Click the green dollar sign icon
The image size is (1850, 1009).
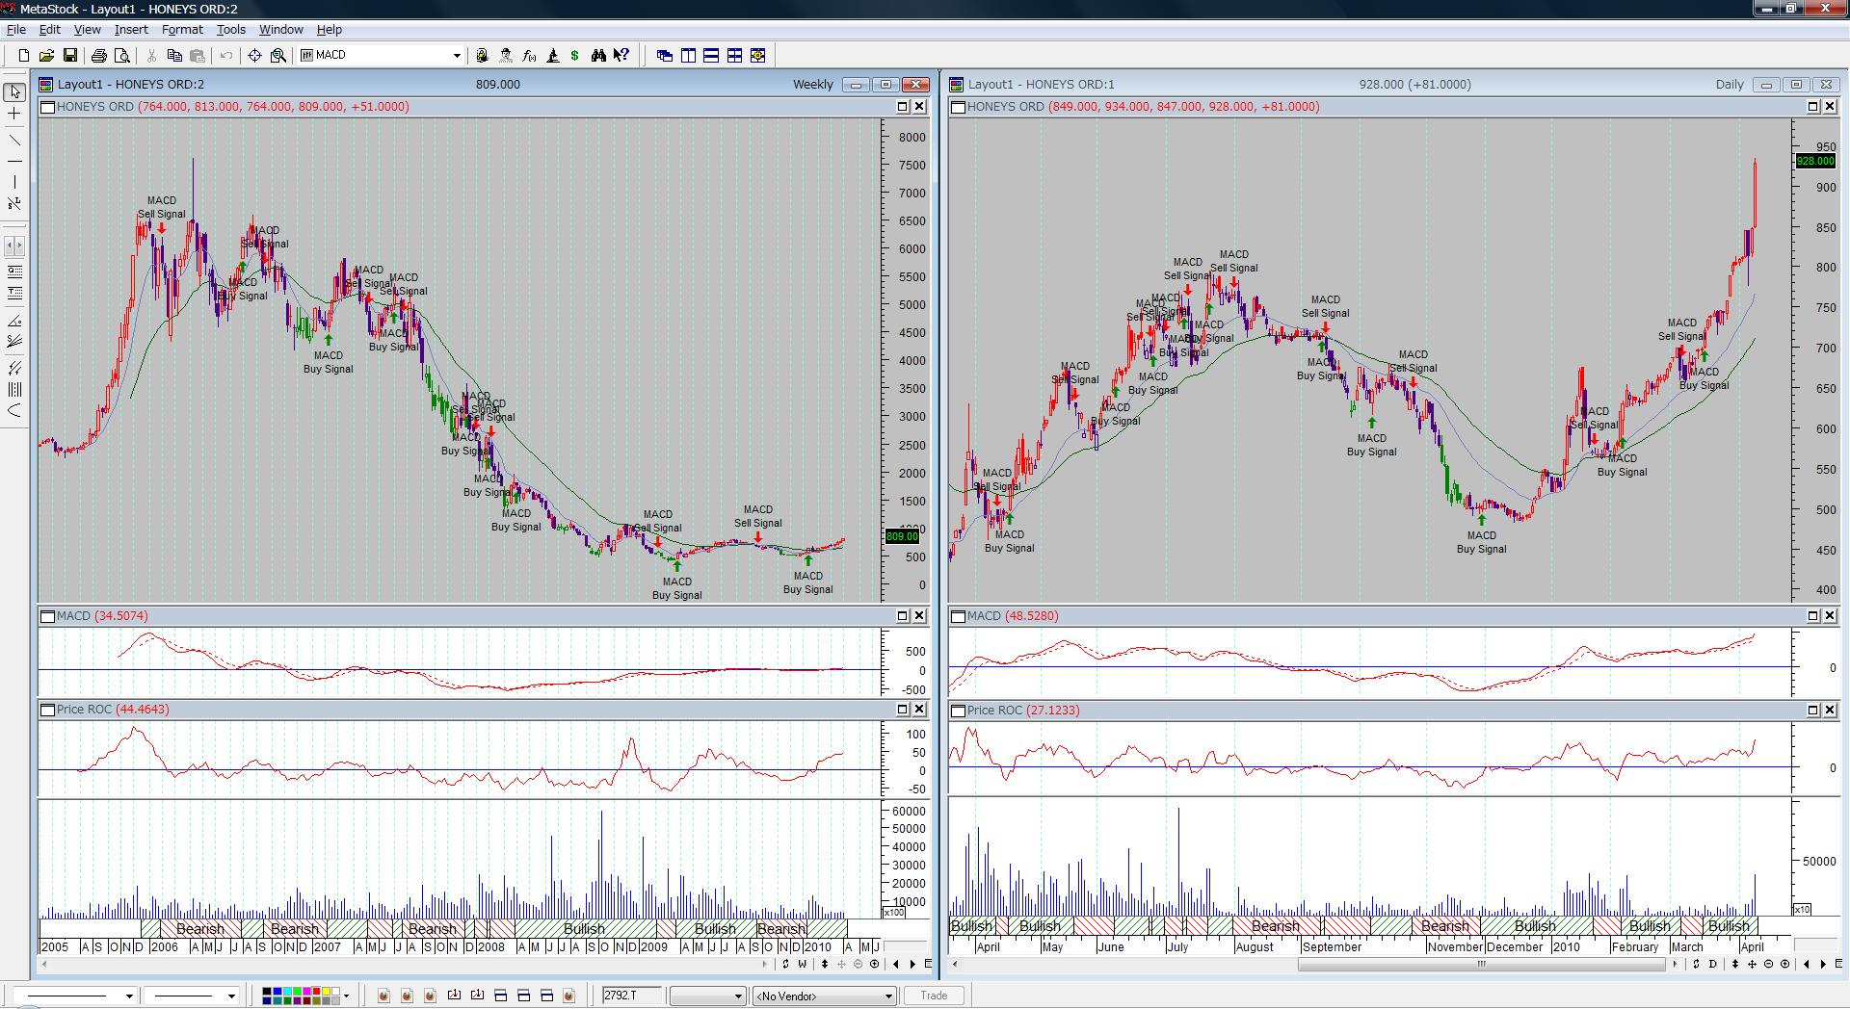click(575, 56)
